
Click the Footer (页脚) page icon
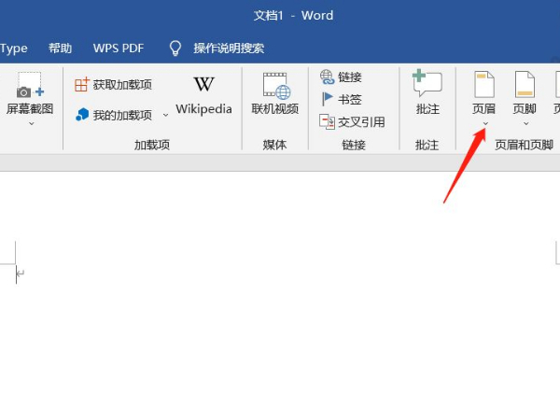[x=525, y=85]
